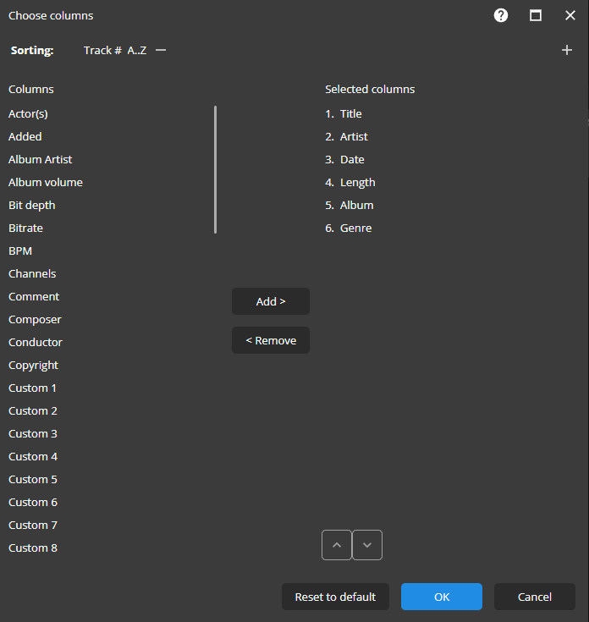The image size is (589, 622).
Task: Move selected column down with arrow
Action: tap(367, 545)
